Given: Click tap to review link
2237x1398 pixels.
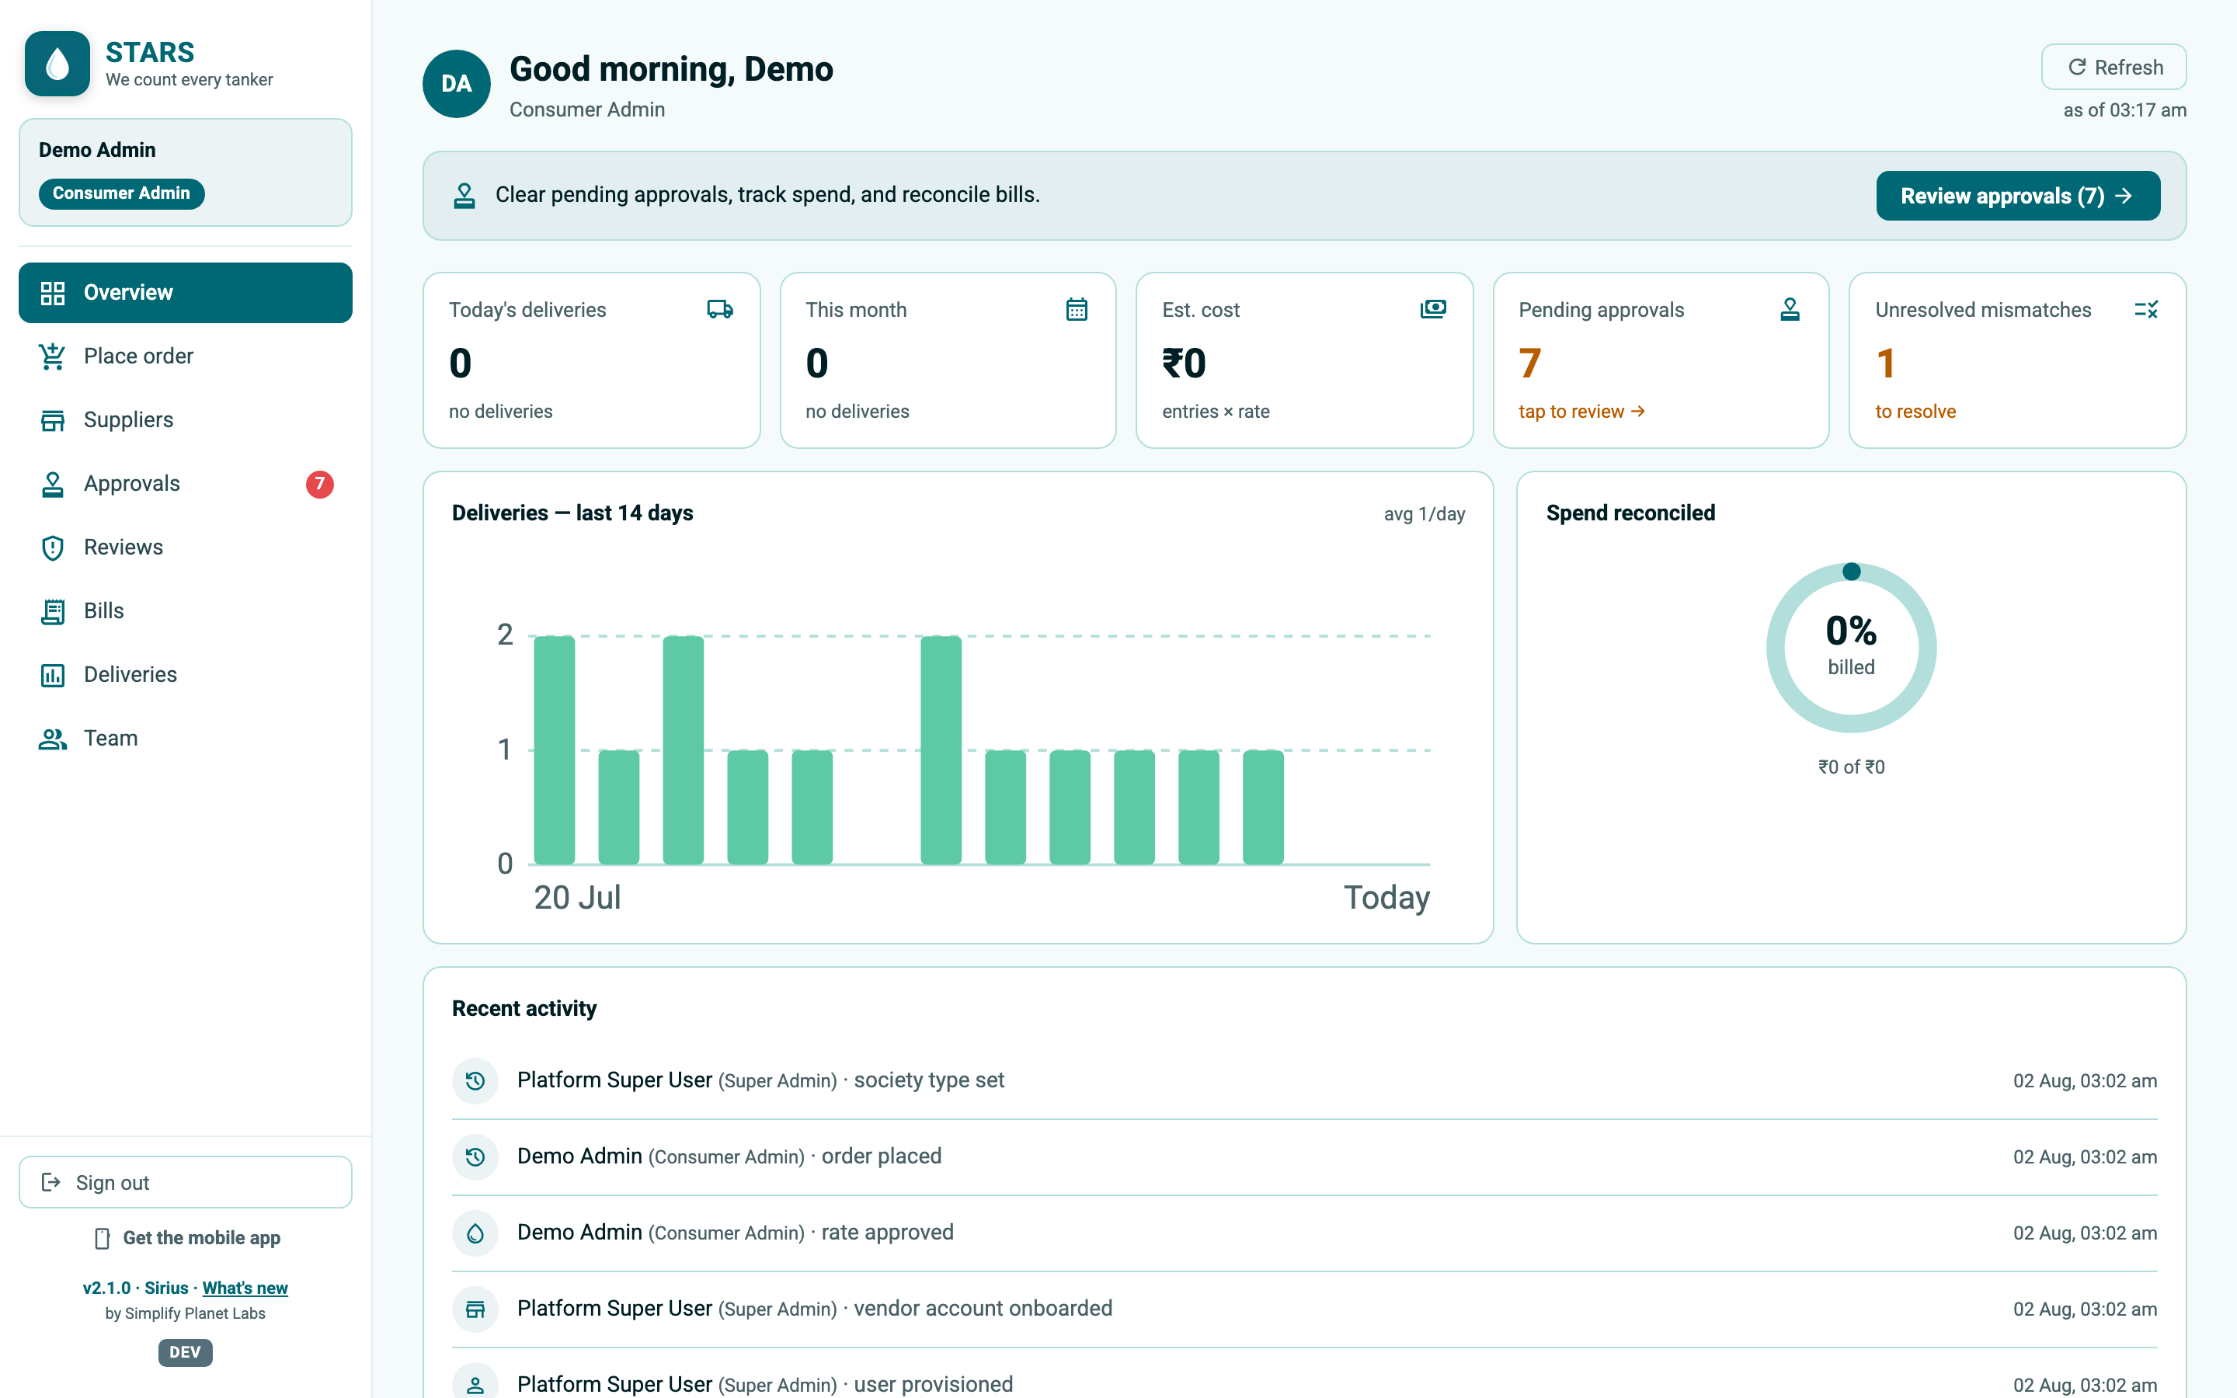Looking at the screenshot, I should tap(1581, 412).
